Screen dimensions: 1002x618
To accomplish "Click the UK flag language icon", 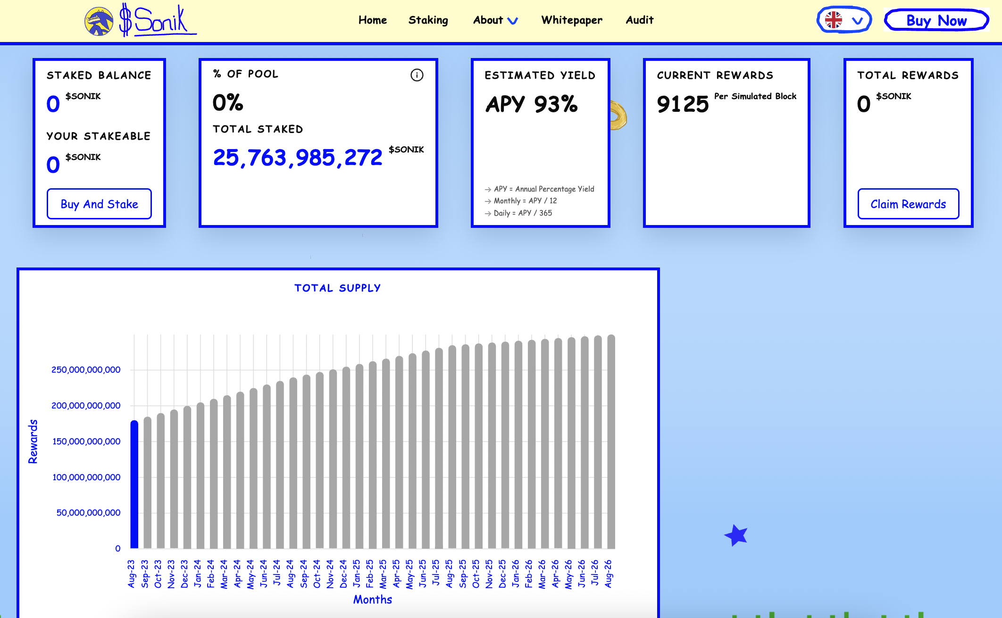I will click(834, 20).
